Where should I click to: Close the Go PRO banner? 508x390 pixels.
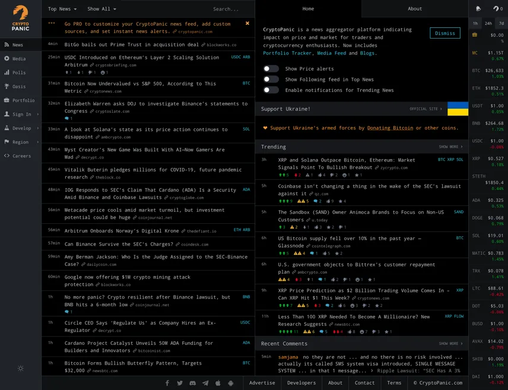247,23
